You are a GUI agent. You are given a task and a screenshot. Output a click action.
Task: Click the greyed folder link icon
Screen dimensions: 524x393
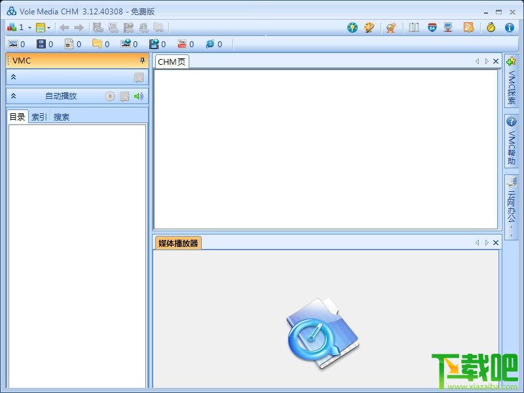[x=159, y=28]
